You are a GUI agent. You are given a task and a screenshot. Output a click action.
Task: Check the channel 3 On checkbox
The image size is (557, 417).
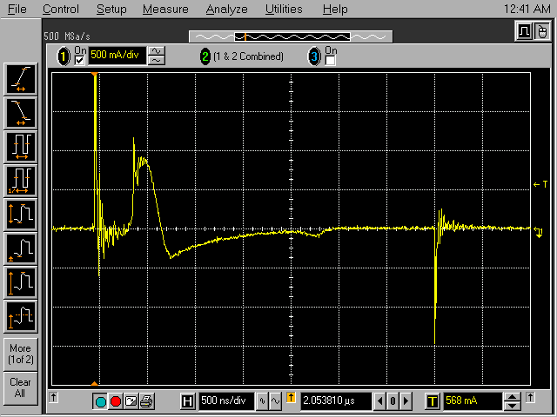[330, 60]
